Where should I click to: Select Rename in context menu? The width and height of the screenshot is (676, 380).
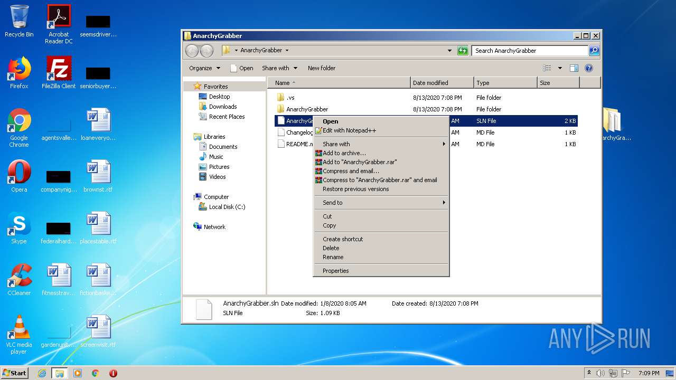pyautogui.click(x=381, y=257)
